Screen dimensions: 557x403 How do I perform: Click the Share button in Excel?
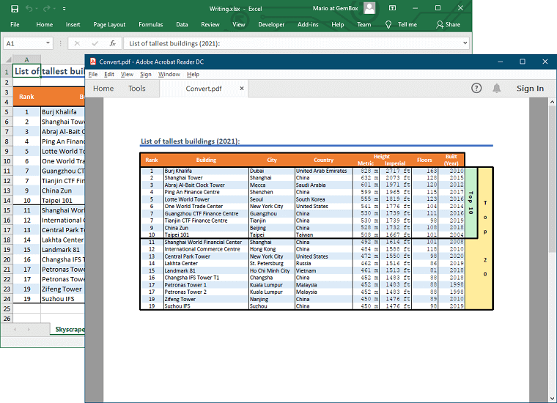point(448,24)
